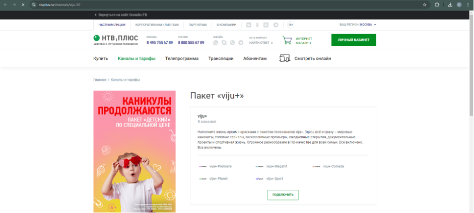This screenshot has height=213, width=474.
Task: Open the browser downloads icon
Action: [x=450, y=5]
